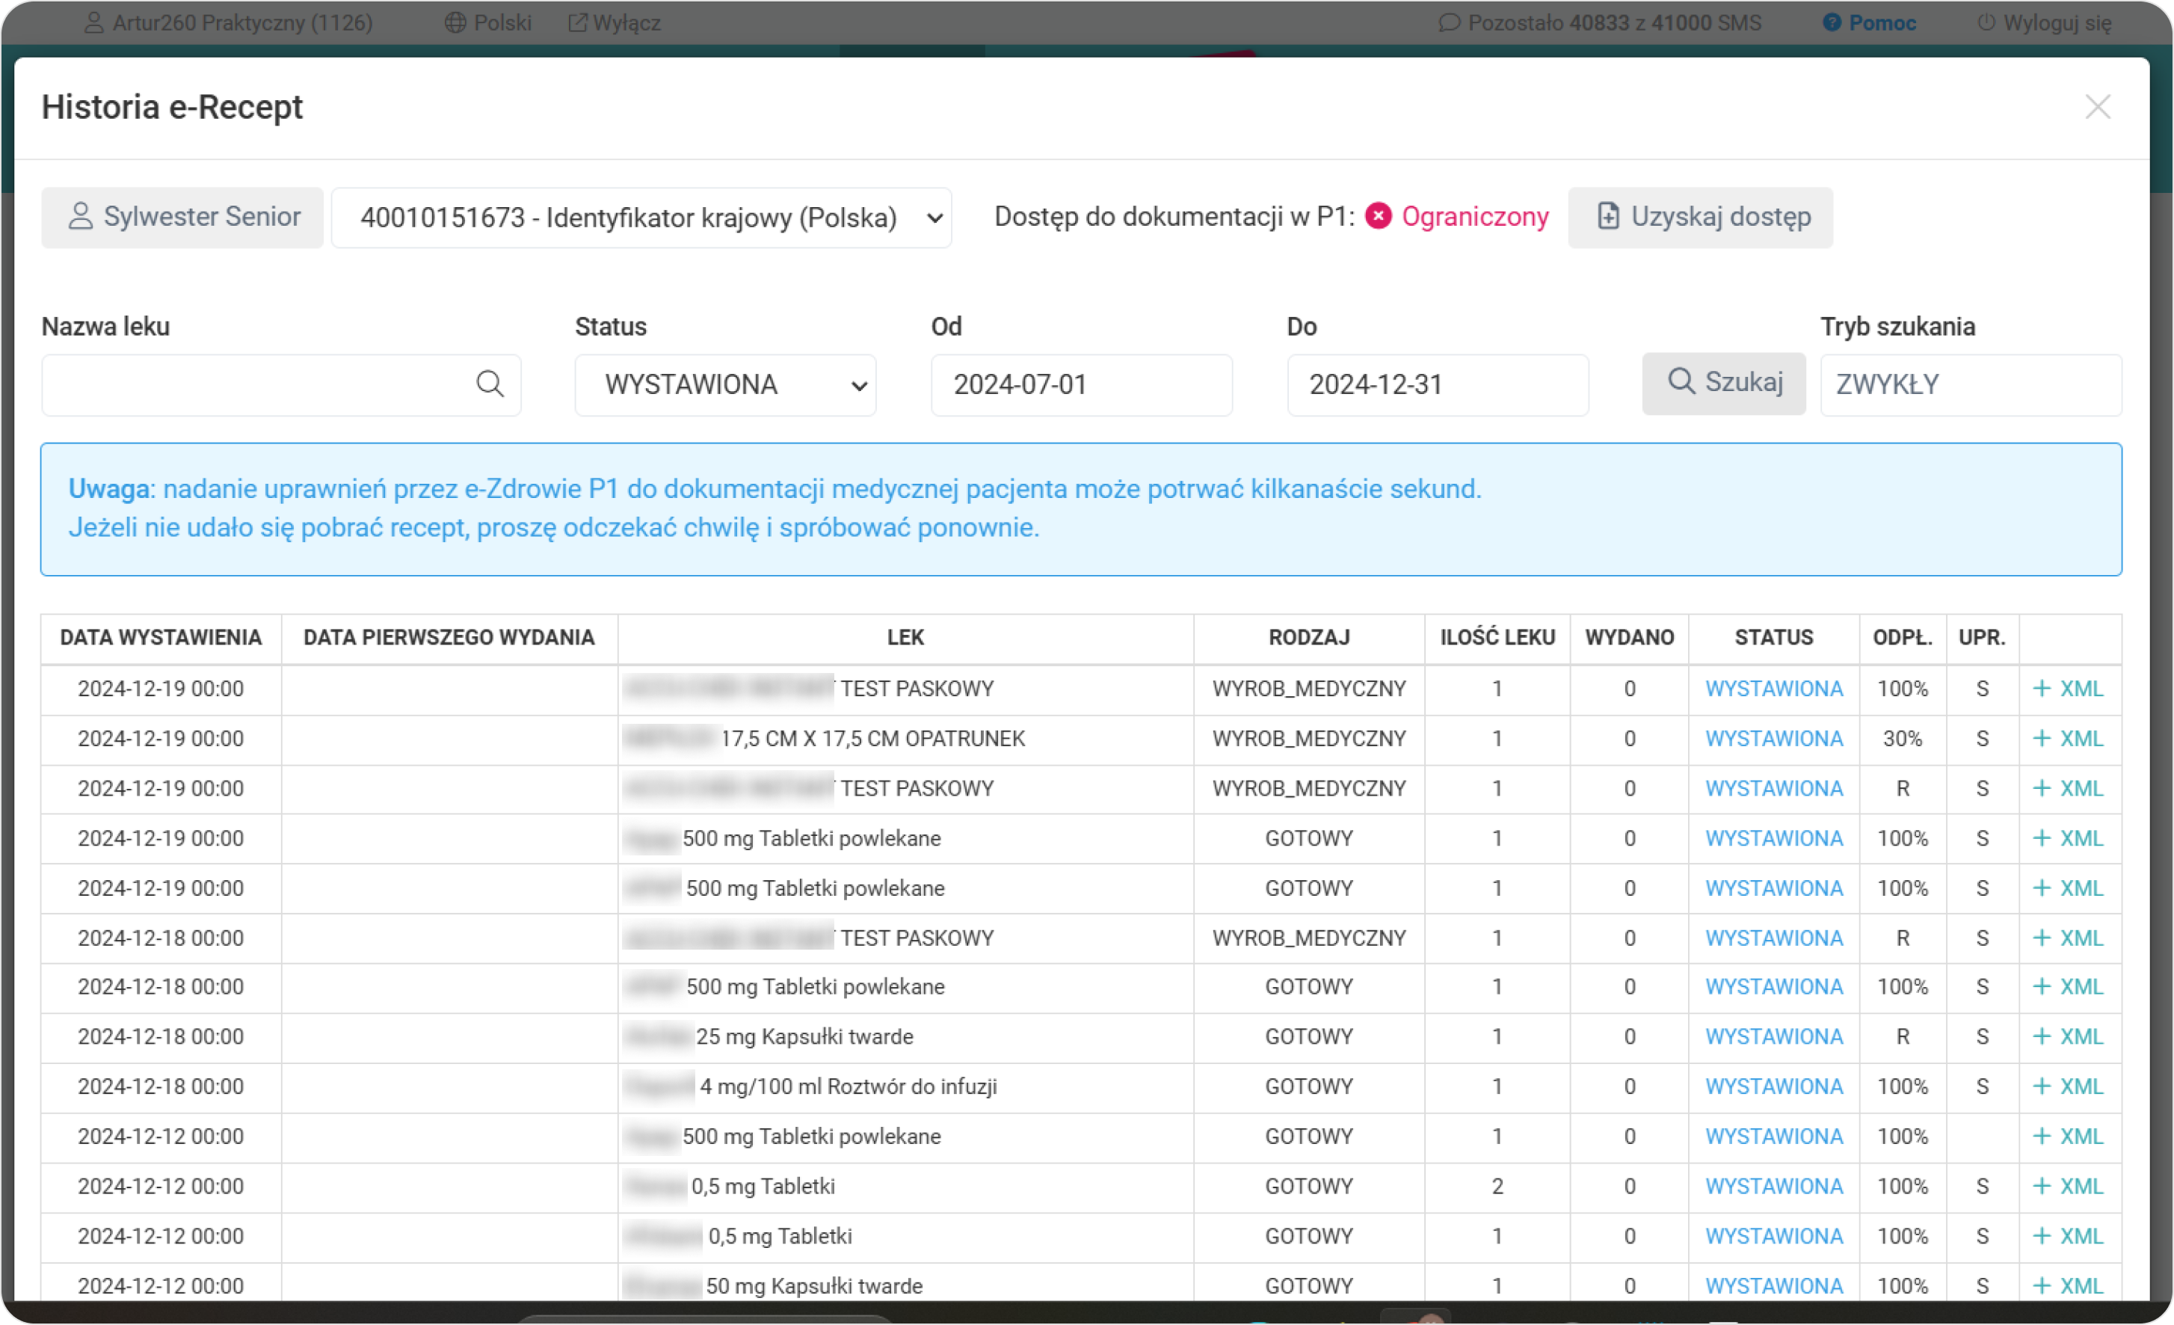Click the red Ograniczony status icon

1378,216
